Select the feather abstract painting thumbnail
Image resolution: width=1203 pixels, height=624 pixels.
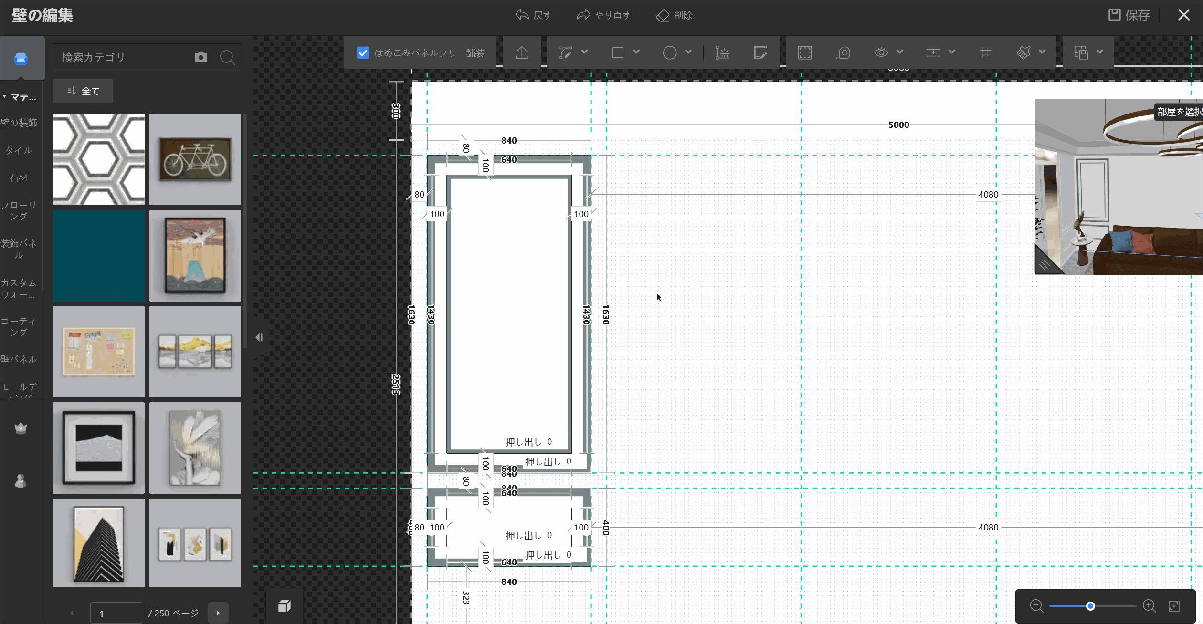click(195, 448)
